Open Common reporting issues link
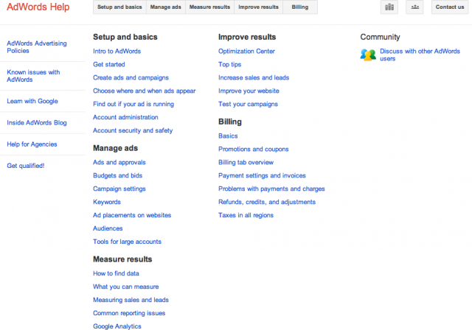This screenshot has width=472, height=330. (129, 313)
